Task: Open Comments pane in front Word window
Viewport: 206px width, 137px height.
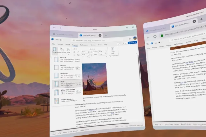Action: pos(119,43)
